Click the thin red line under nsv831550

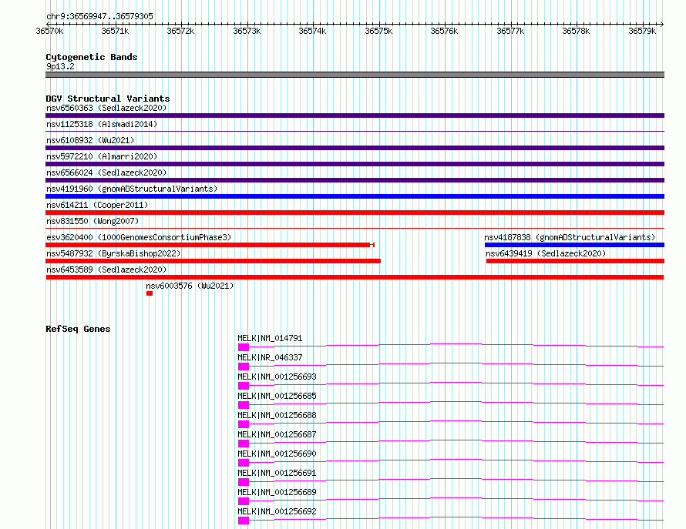pos(355,228)
